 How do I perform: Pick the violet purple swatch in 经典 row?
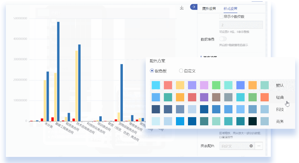(204, 97)
